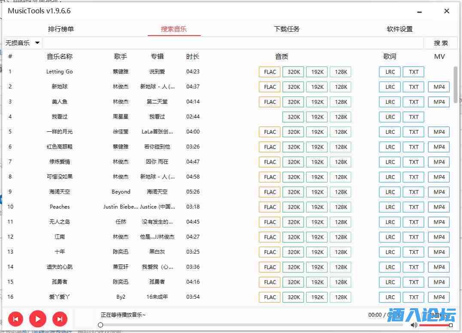Viewport: 462px width, 333px height.
Task: Focus the music search input field
Action: pyautogui.click(x=233, y=43)
